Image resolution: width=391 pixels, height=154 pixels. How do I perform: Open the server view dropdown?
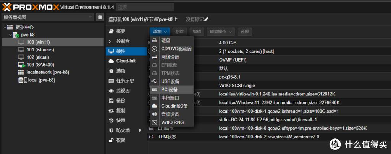(48, 17)
